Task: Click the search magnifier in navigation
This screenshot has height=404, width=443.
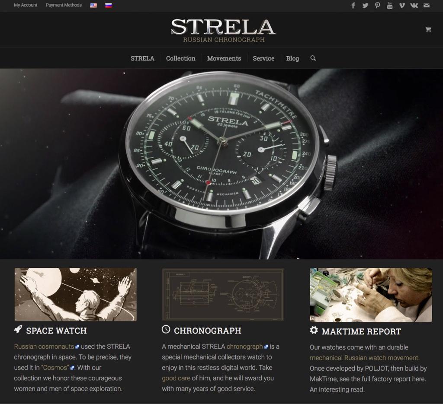Action: click(x=313, y=58)
